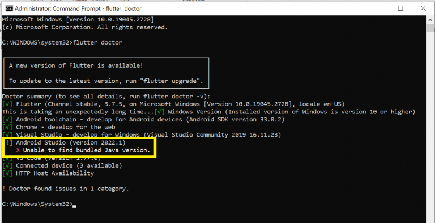The width and height of the screenshot is (435, 223).
Task: Click the green check beside Flutter channel stable
Action: pos(7,104)
